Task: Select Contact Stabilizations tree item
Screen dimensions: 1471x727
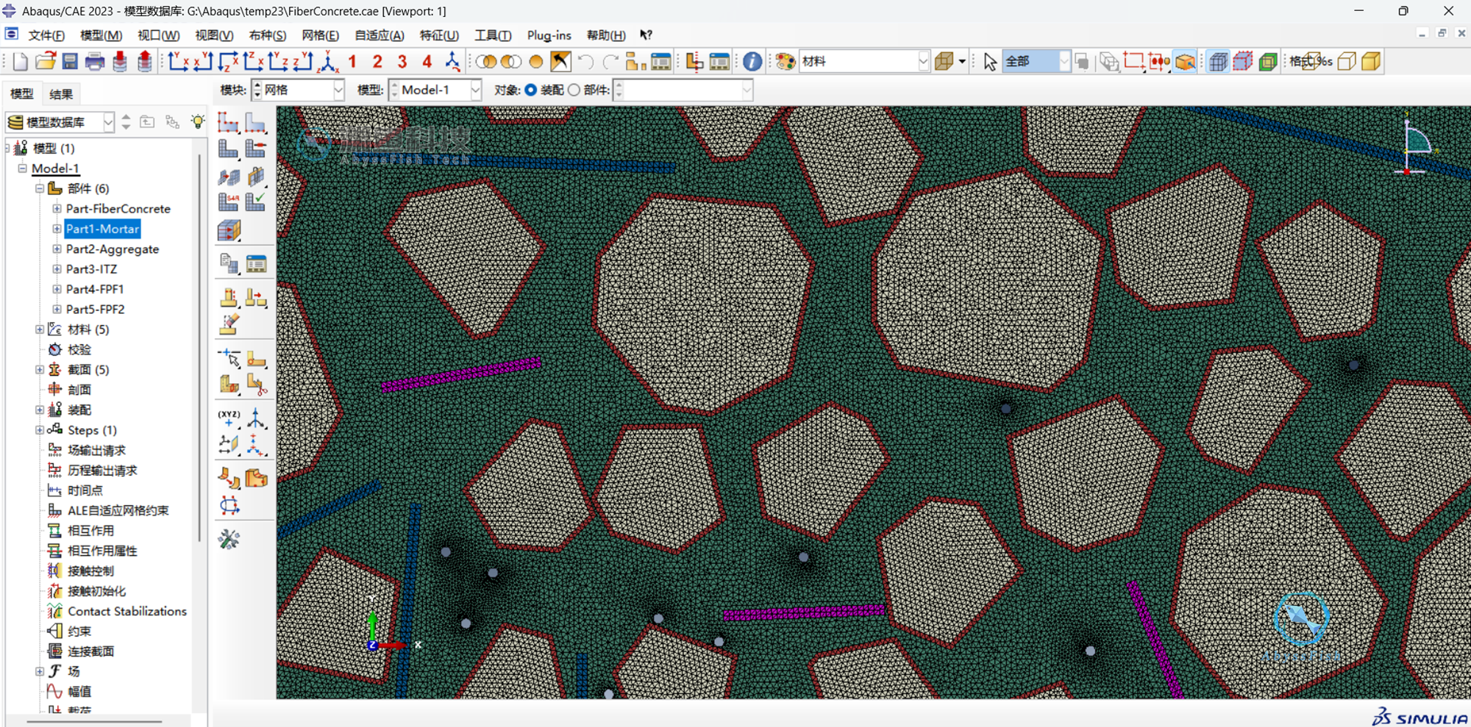Action: pos(127,611)
